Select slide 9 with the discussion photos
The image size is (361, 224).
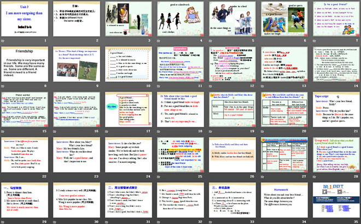tap(77, 64)
